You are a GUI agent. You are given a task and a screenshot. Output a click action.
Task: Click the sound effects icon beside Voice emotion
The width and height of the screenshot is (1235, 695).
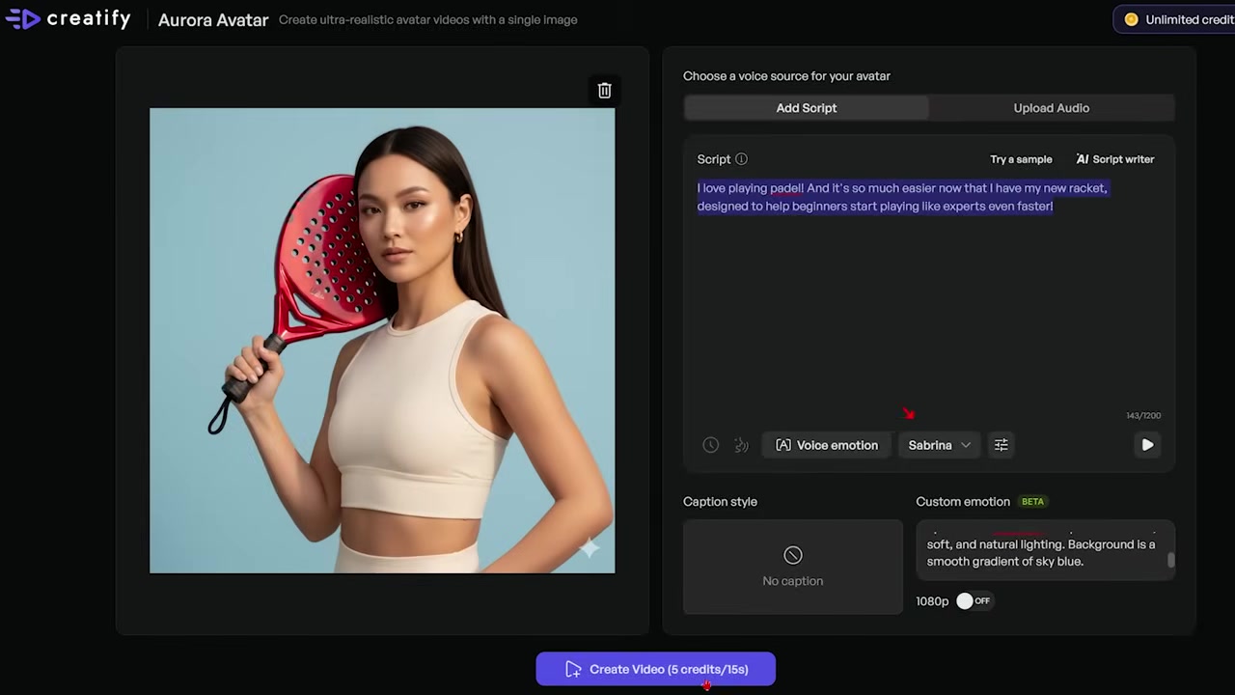(x=741, y=445)
